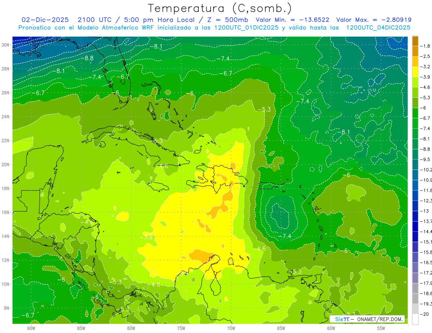Click the '14N' latitude axis label
The height and width of the screenshot is (333, 432).
[x=5, y=236]
